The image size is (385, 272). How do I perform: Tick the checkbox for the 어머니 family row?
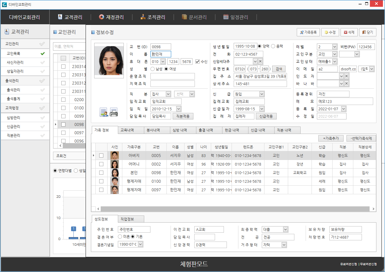pos(101,164)
